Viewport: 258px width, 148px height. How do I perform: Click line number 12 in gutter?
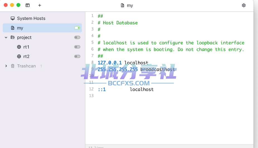tap(91, 89)
